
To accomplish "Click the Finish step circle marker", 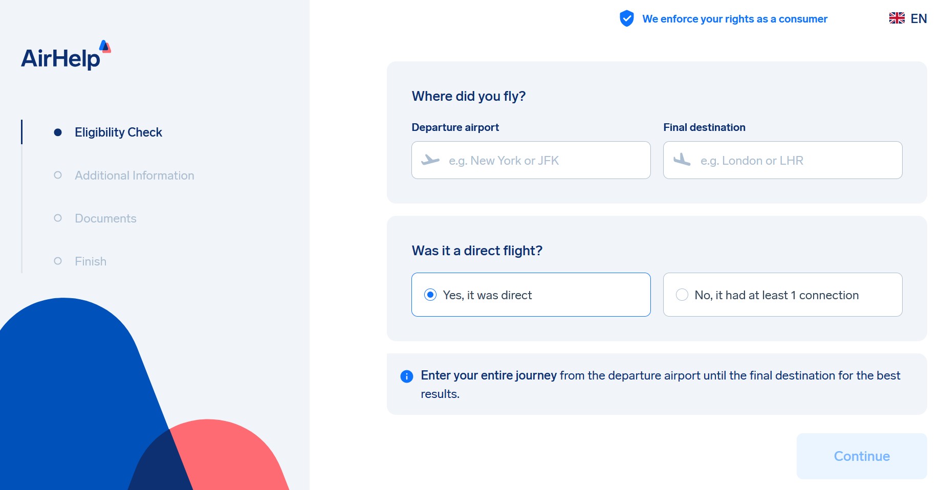I will (x=58, y=261).
